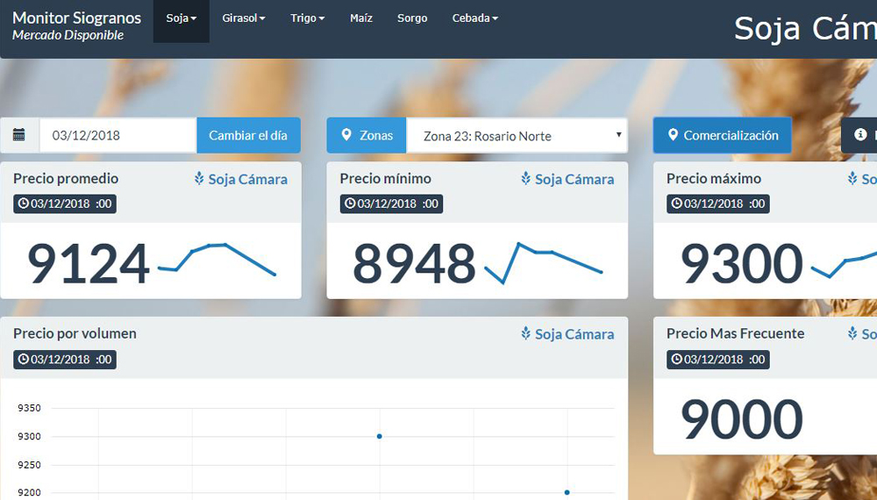The width and height of the screenshot is (877, 500).
Task: Click the 9300 data point on the chart
Action: click(379, 436)
